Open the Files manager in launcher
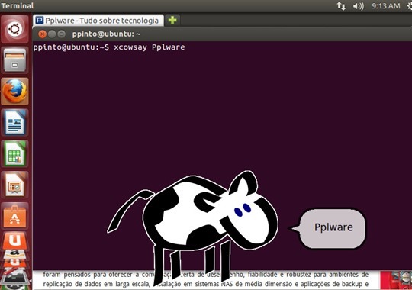Viewport: 412px width, 290px height. (14, 60)
